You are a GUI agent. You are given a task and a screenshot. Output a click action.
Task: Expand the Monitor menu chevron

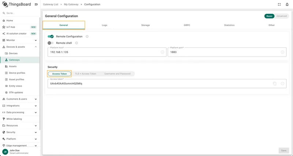36,40
